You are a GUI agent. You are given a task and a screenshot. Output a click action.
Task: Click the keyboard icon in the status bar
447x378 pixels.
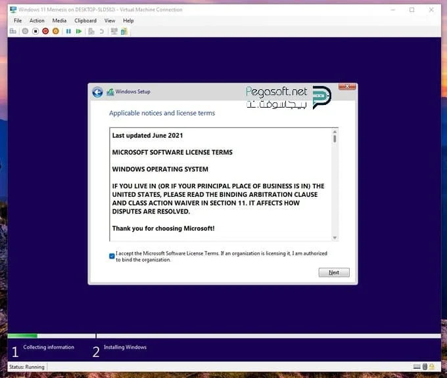click(x=417, y=367)
